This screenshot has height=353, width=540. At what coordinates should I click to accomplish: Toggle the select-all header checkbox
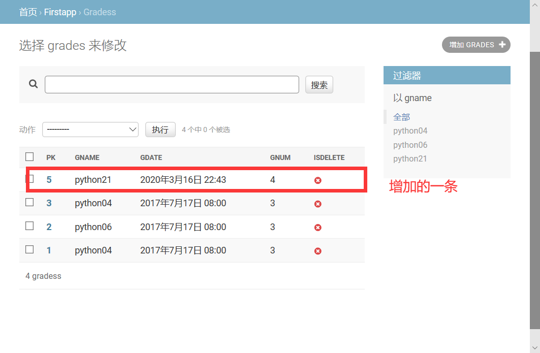[29, 157]
